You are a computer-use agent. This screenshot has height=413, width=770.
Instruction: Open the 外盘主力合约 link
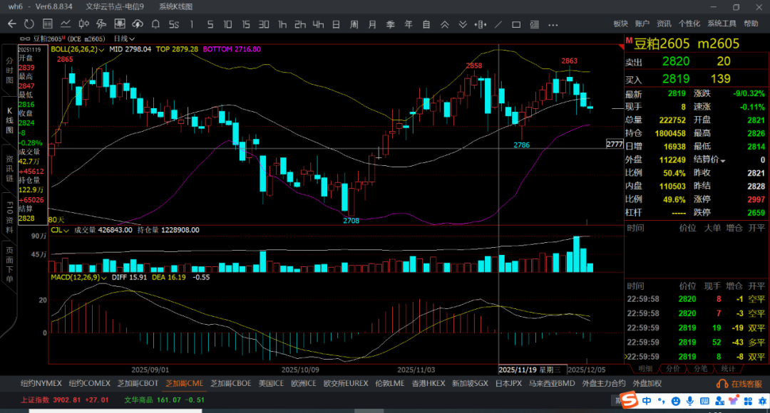pos(604,384)
